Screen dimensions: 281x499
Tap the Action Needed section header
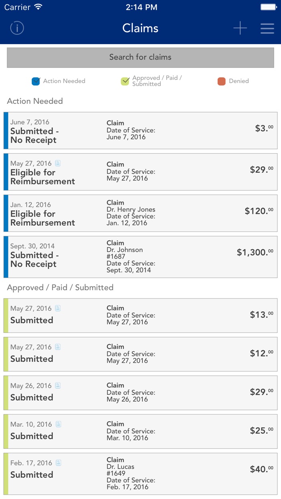coord(35,101)
